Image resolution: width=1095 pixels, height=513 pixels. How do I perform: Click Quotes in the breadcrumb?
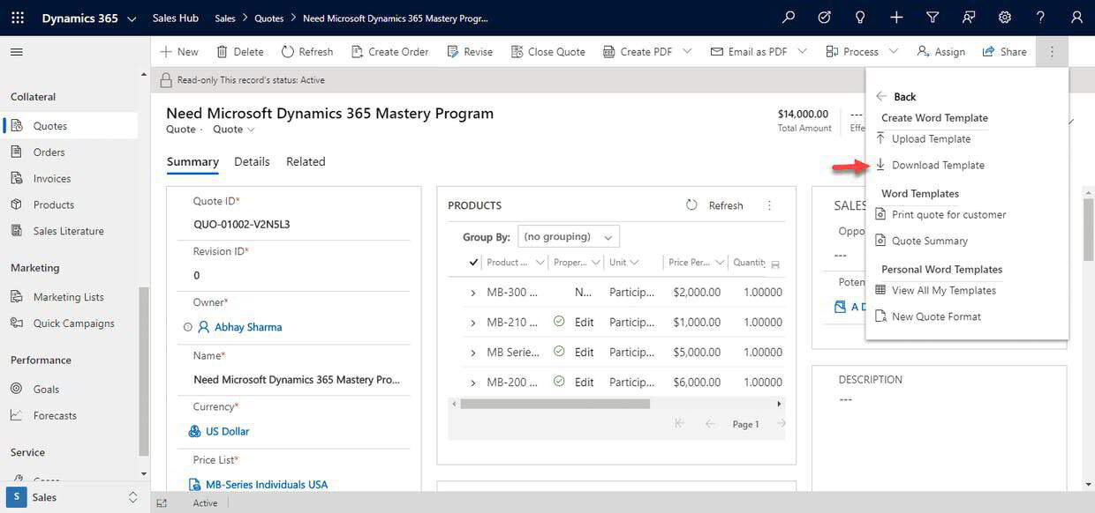pyautogui.click(x=270, y=18)
